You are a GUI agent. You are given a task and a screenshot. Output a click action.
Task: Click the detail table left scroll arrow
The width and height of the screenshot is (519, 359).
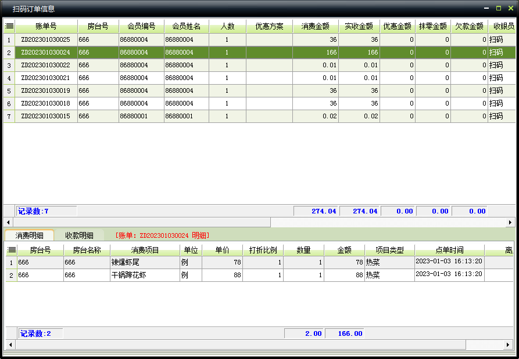tap(10, 345)
